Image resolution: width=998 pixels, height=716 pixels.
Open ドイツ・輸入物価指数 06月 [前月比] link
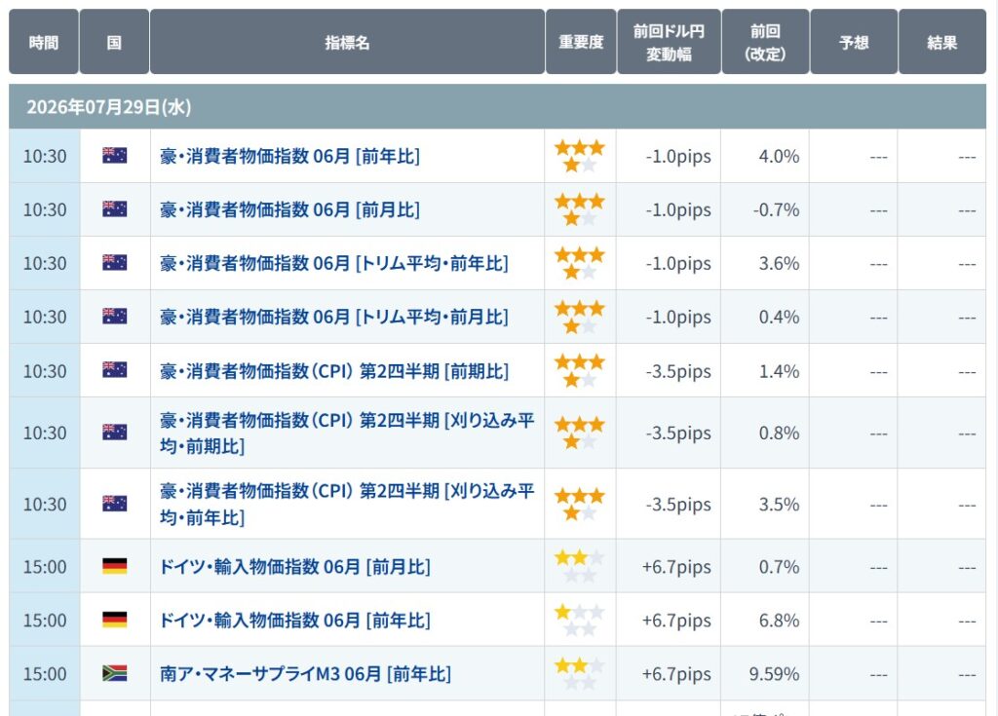[x=294, y=566]
